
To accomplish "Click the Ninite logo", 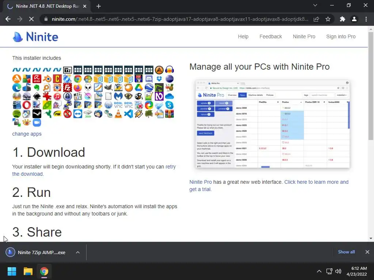I will [x=35, y=37].
